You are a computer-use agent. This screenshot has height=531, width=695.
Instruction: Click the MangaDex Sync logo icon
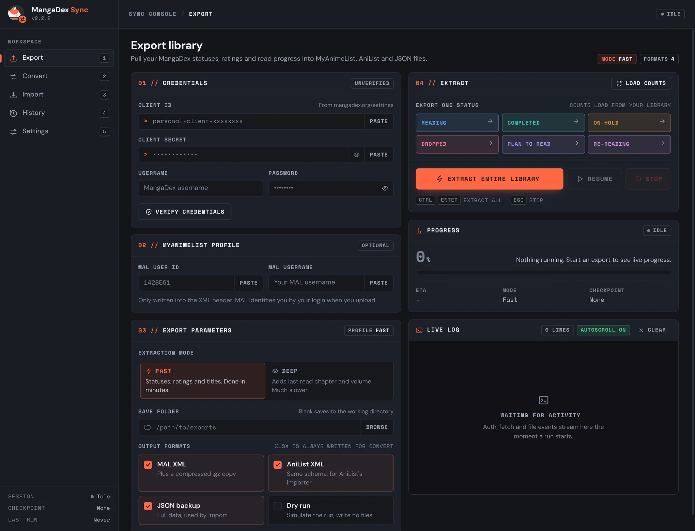(x=17, y=14)
